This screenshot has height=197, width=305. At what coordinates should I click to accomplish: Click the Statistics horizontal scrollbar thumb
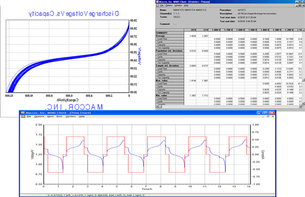[160, 106]
